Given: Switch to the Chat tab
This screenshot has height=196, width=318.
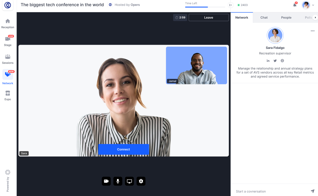Looking at the screenshot, I should pyautogui.click(x=264, y=18).
